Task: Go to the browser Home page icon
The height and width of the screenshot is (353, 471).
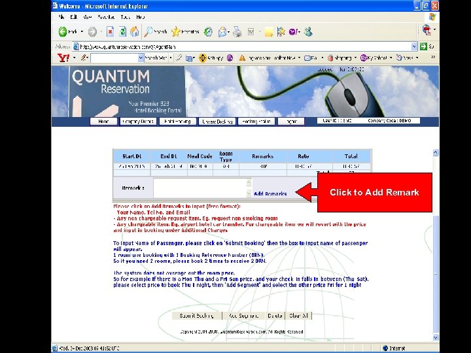Action: [135, 31]
